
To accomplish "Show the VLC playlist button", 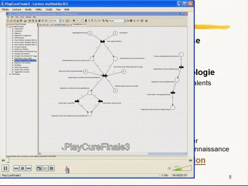I will 45,168.
